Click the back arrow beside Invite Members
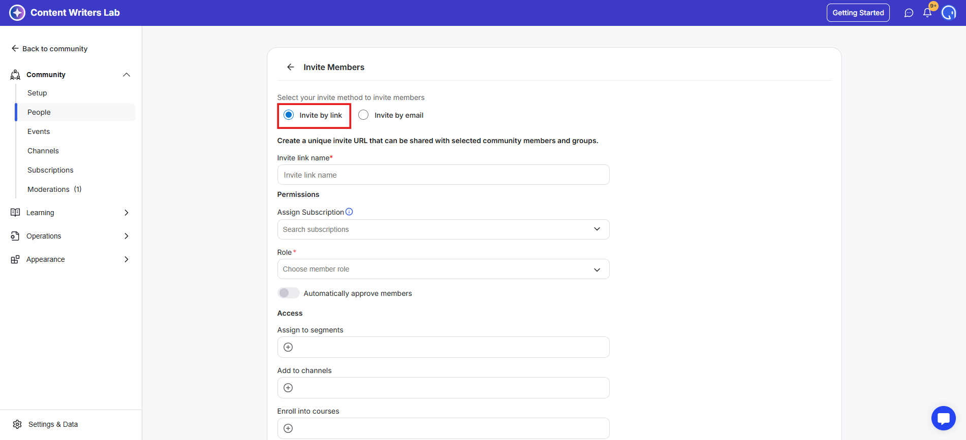This screenshot has height=440, width=966. pyautogui.click(x=291, y=67)
